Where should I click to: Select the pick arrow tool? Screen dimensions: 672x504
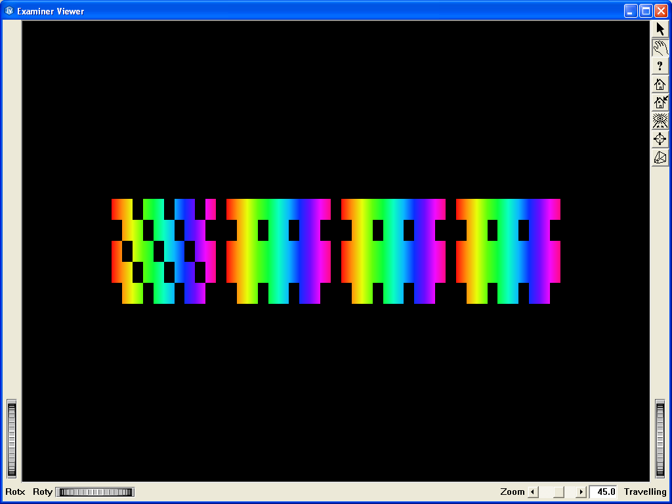[660, 29]
